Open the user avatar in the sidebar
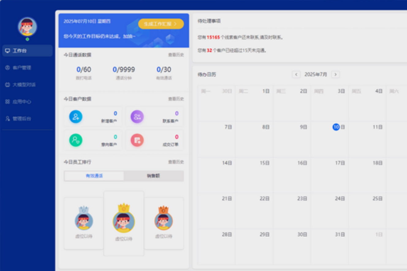This screenshot has width=407, height=271. click(x=27, y=27)
